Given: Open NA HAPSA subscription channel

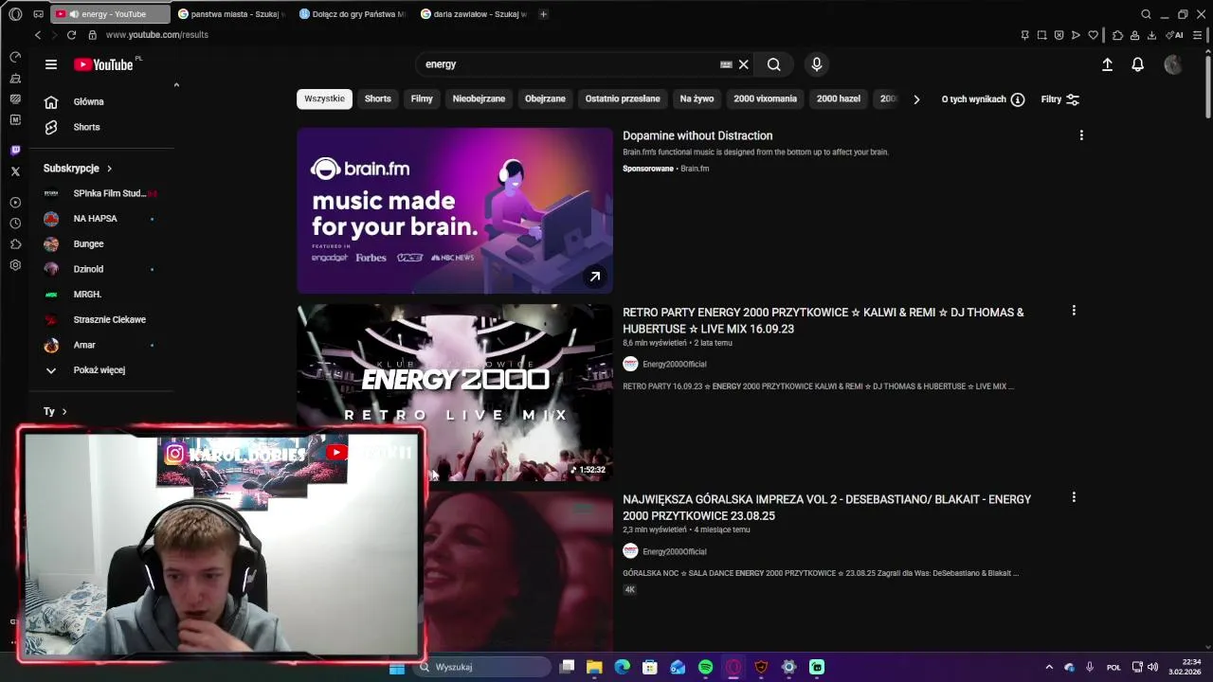Looking at the screenshot, I should pos(95,219).
